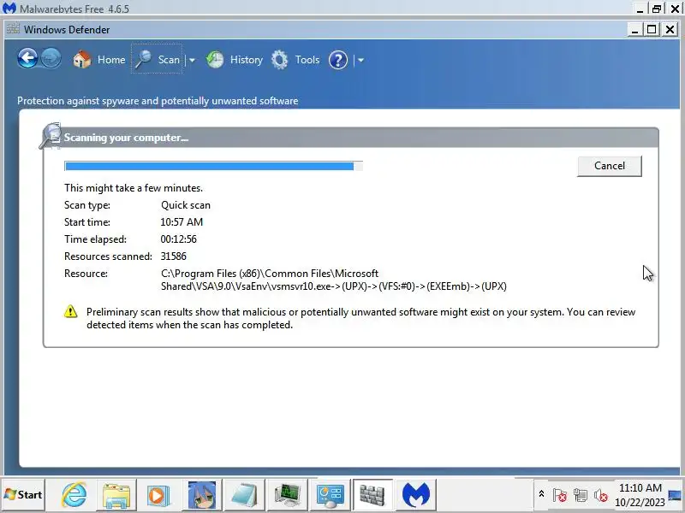Show hidden tray icons arrow
This screenshot has width=685, height=513.
pos(541,494)
